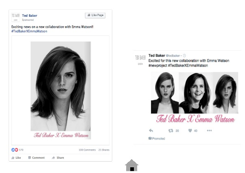
Task: Share the Facebook post
Action: click(58, 157)
